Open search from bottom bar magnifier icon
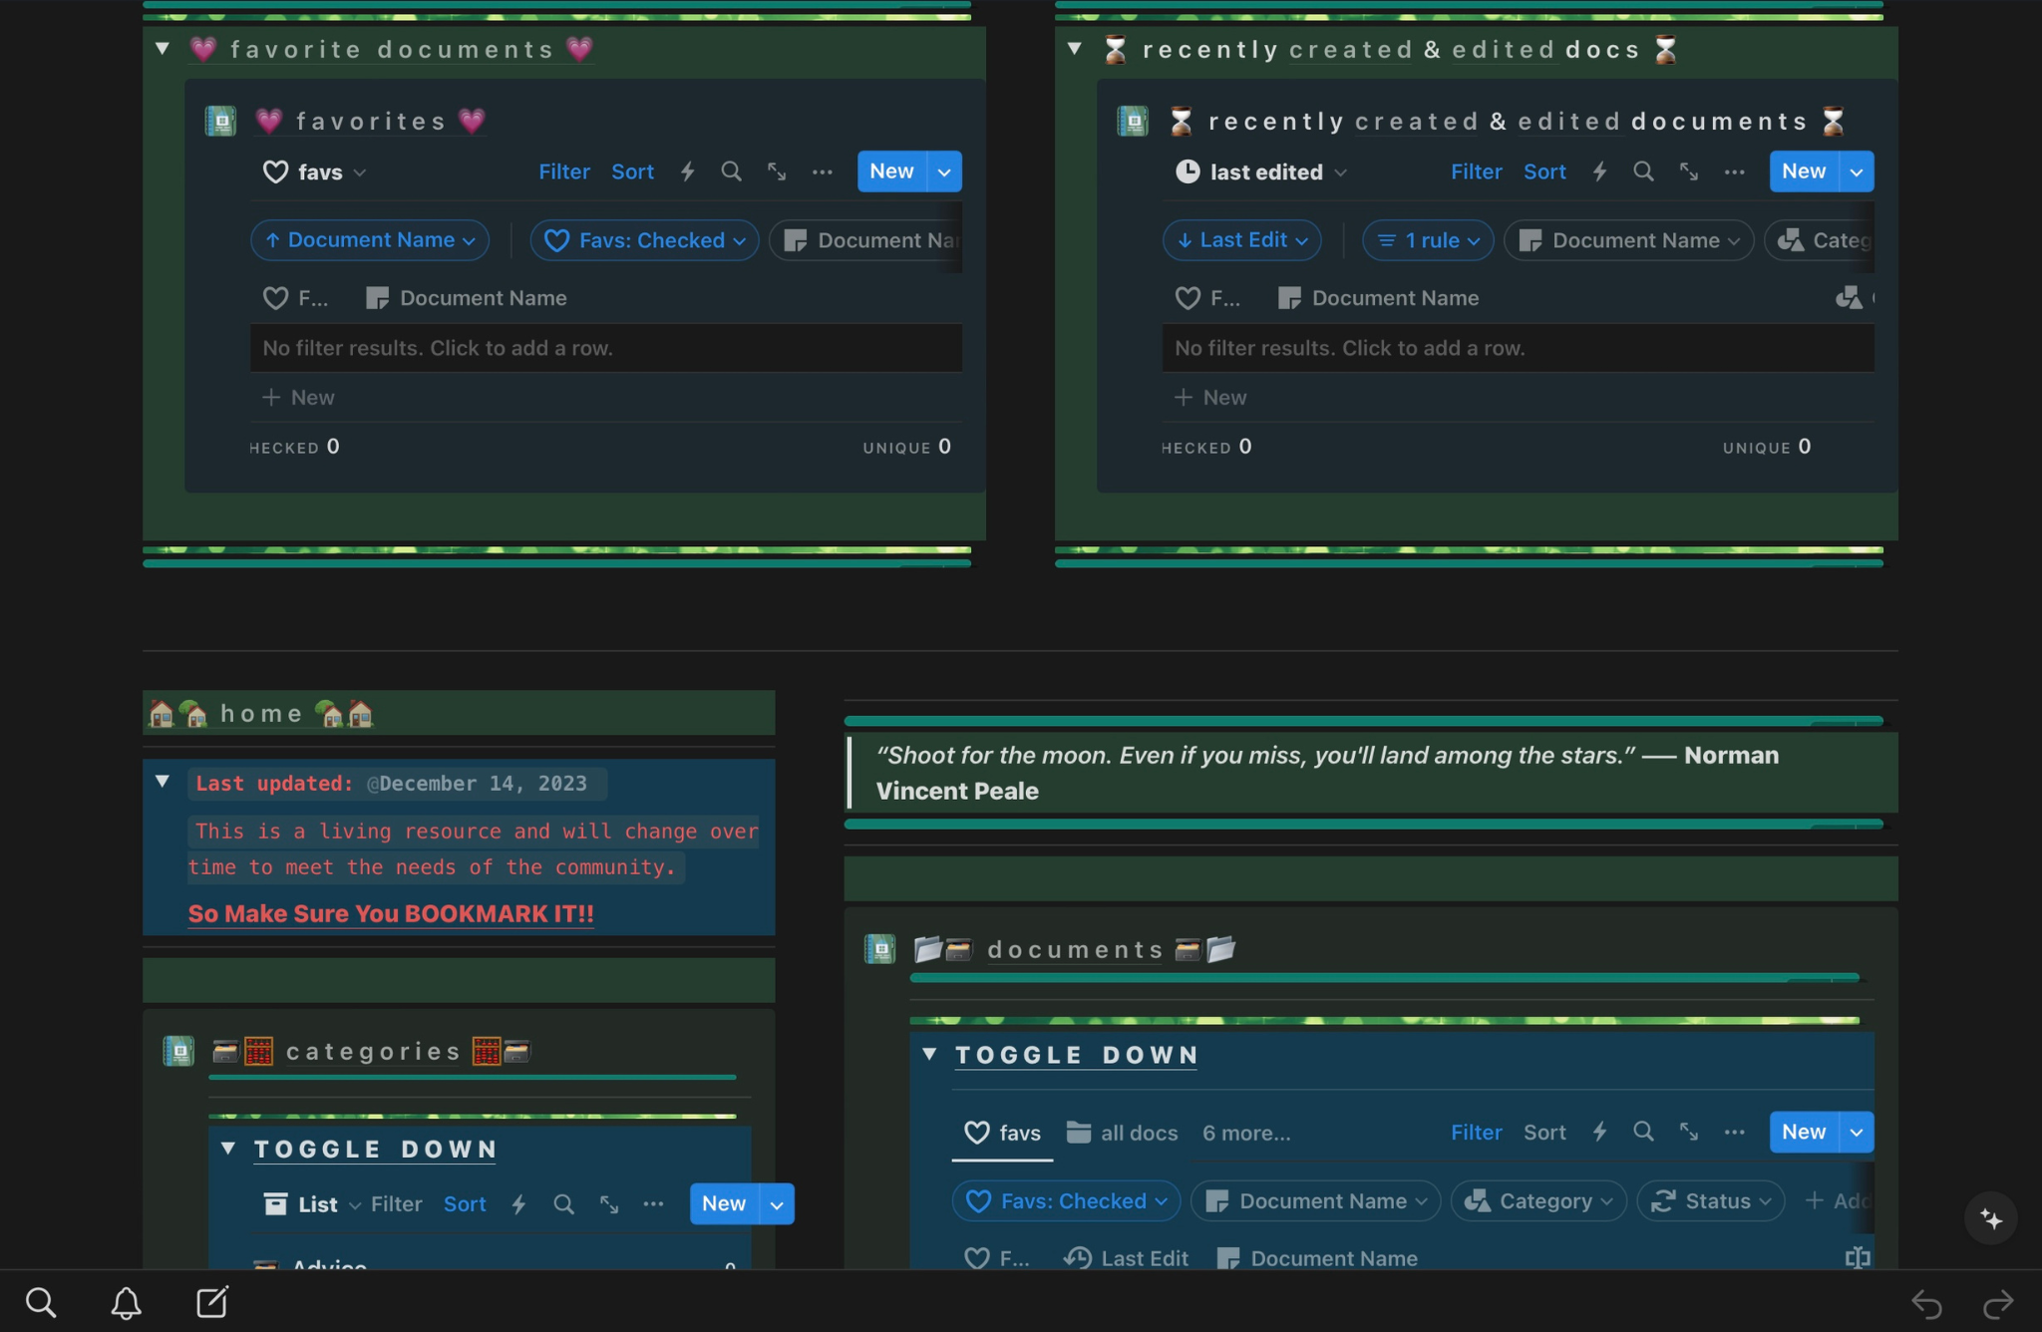 coord(41,1302)
